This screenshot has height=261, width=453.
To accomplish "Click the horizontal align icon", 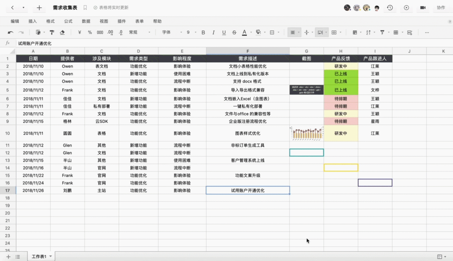I will 293,33.
